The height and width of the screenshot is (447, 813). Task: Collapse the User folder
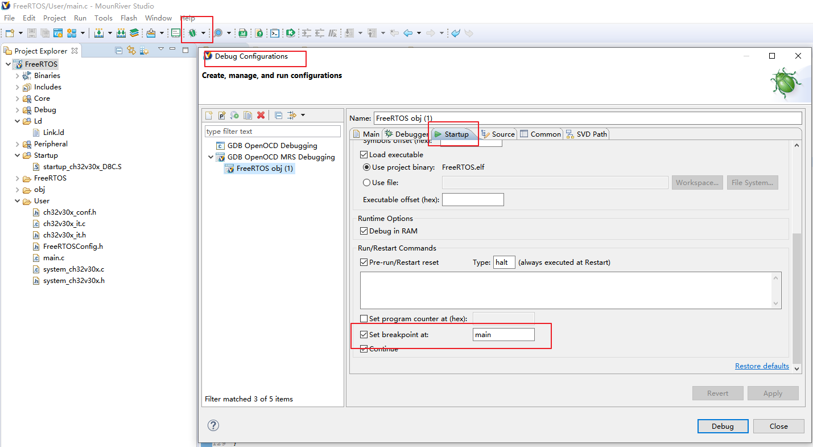pos(17,201)
